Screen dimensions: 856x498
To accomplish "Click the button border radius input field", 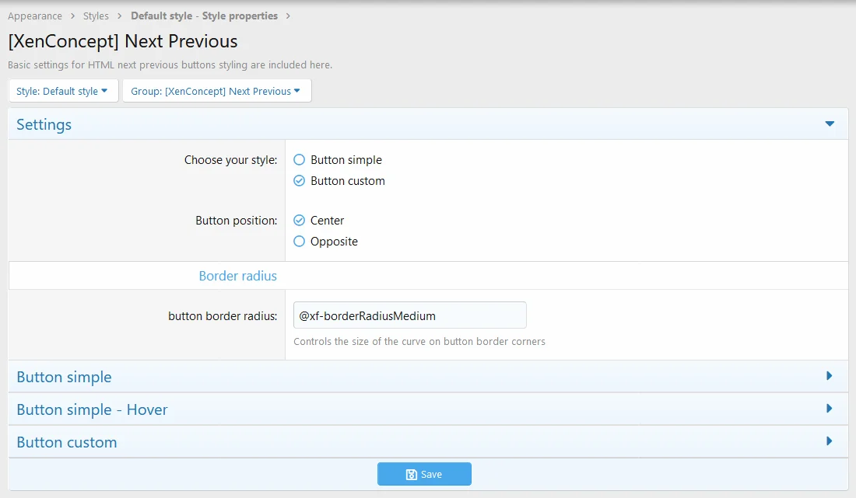I will 409,315.
